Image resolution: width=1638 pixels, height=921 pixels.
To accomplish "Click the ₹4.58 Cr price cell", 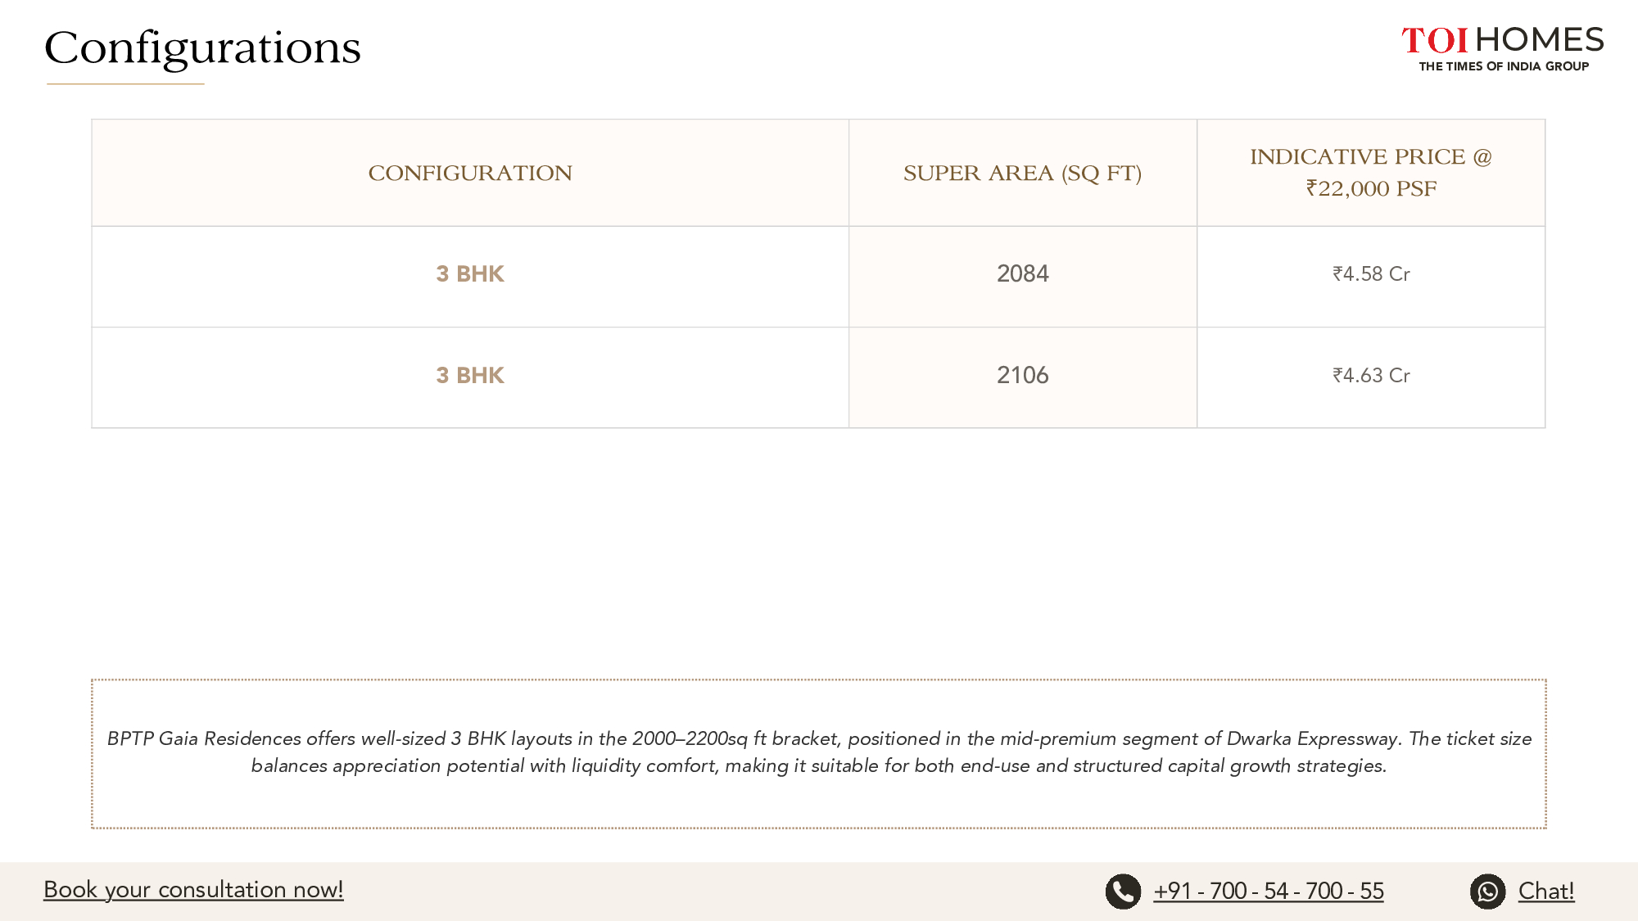I will [1371, 274].
